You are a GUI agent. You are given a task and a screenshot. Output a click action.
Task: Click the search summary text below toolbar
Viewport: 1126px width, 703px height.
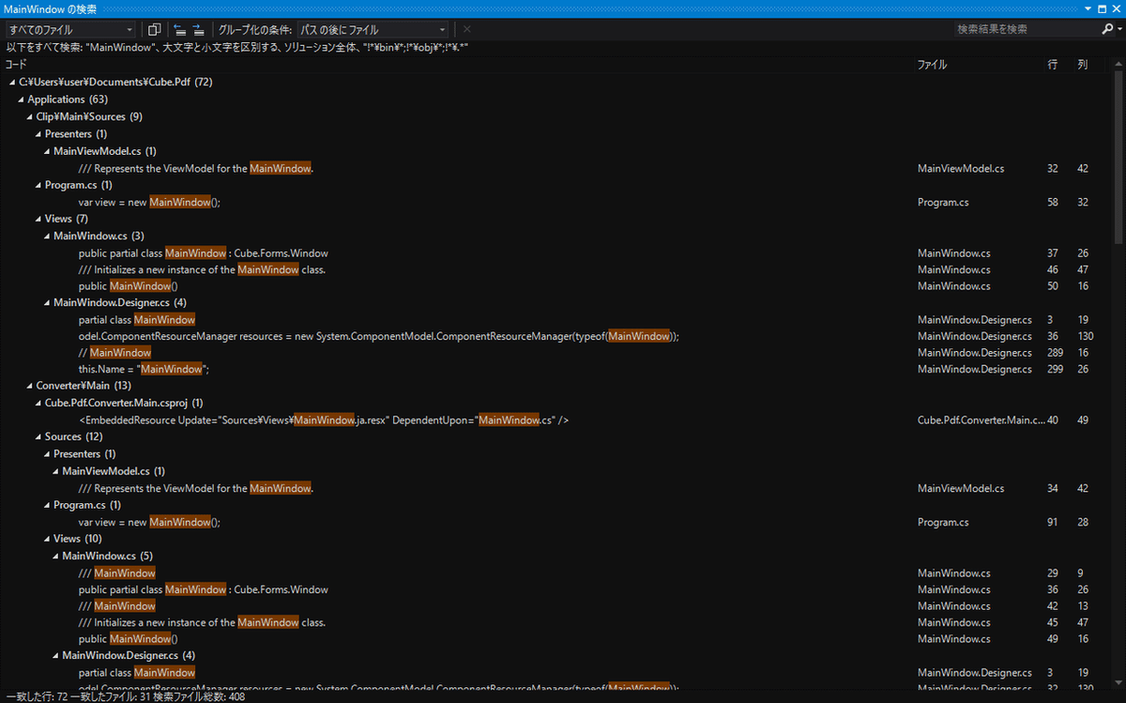pos(237,47)
